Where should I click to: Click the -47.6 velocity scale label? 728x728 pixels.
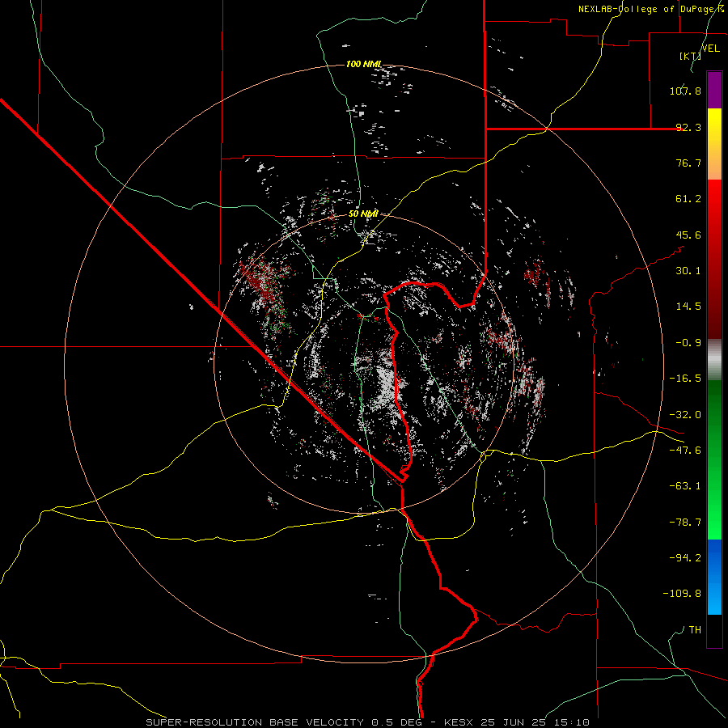pos(685,451)
